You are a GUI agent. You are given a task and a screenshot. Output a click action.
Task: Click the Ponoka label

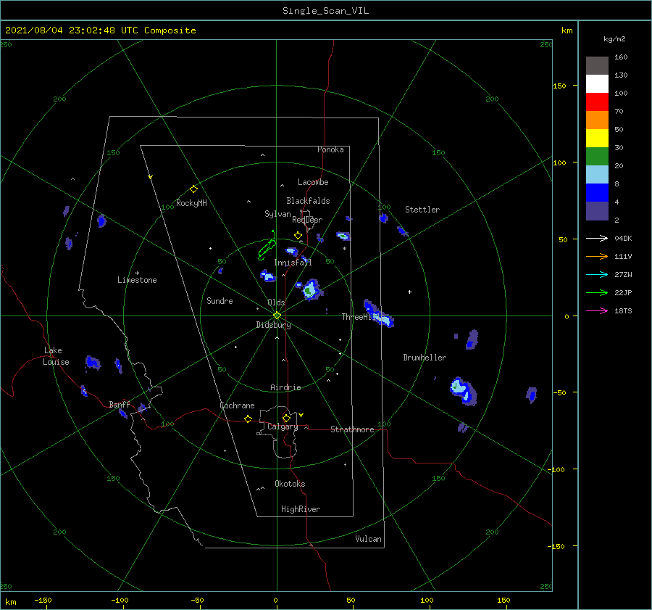tap(330, 149)
